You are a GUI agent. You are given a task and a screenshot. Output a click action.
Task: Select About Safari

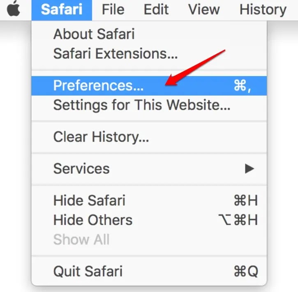pyautogui.click(x=94, y=34)
